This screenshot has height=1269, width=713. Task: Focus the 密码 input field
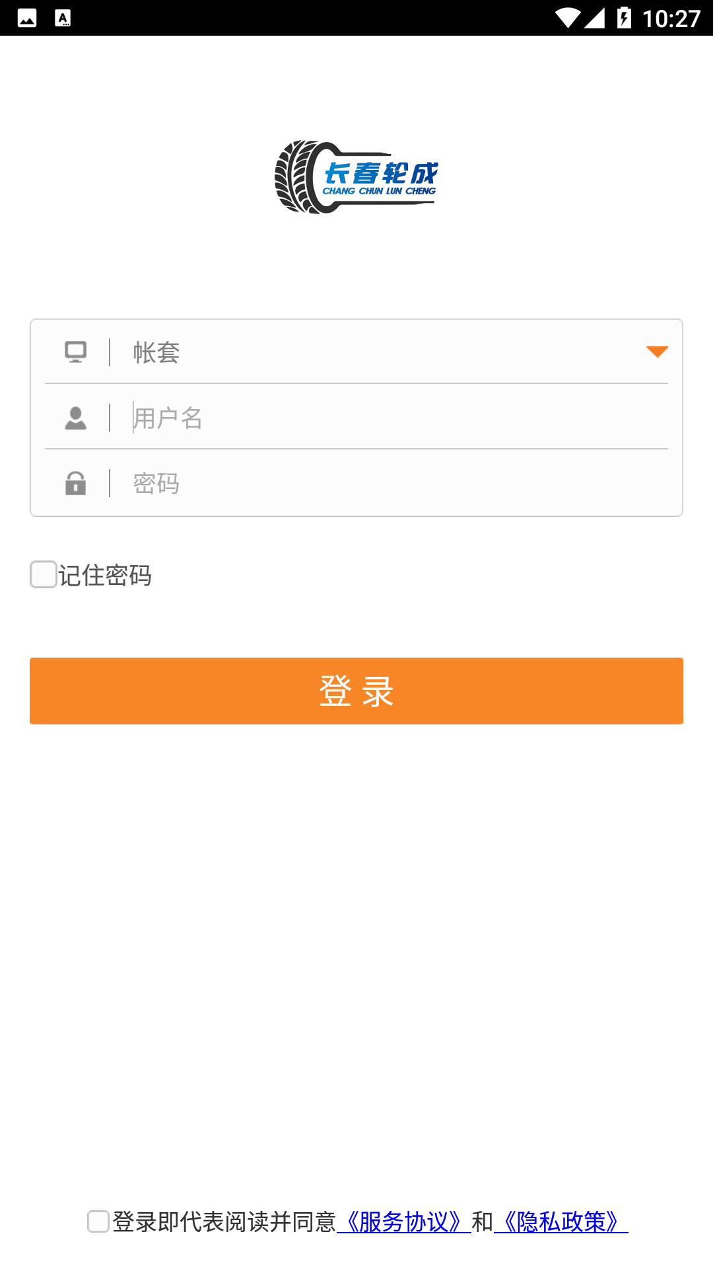(396, 483)
